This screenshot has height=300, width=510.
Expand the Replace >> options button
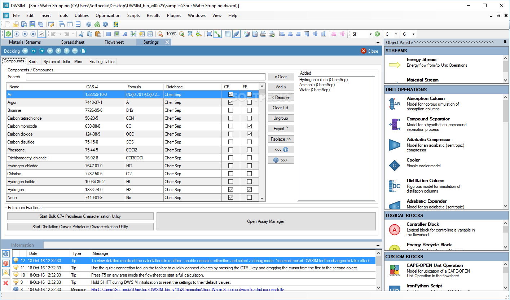tap(281, 139)
